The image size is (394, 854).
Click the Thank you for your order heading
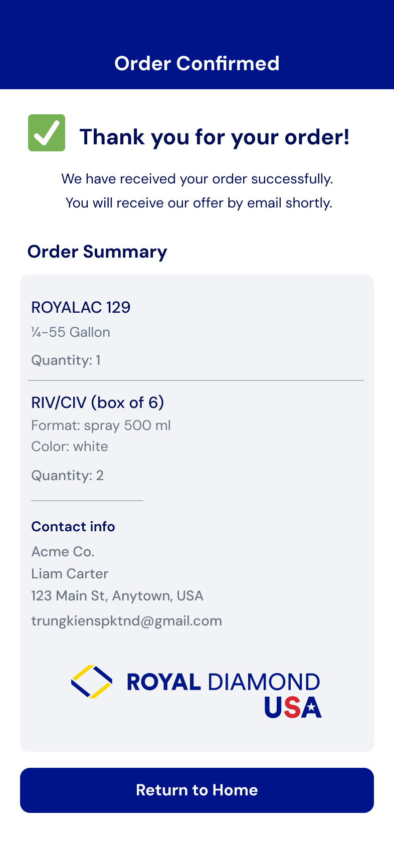[x=215, y=137]
